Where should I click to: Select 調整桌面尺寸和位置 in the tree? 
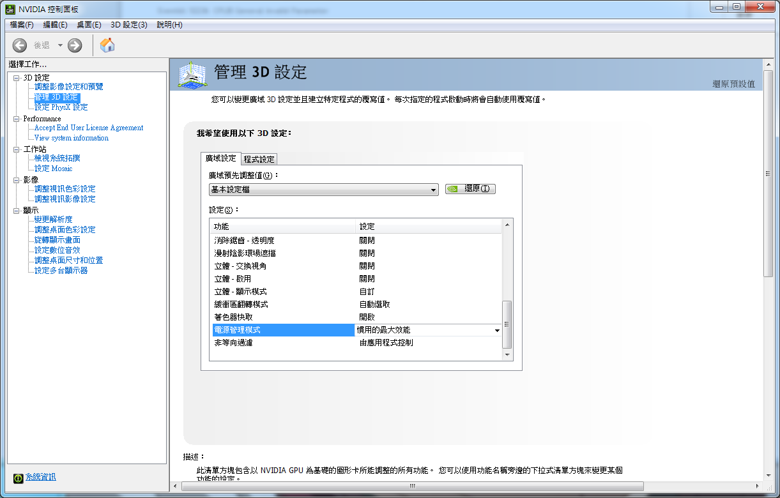pyautogui.click(x=68, y=260)
